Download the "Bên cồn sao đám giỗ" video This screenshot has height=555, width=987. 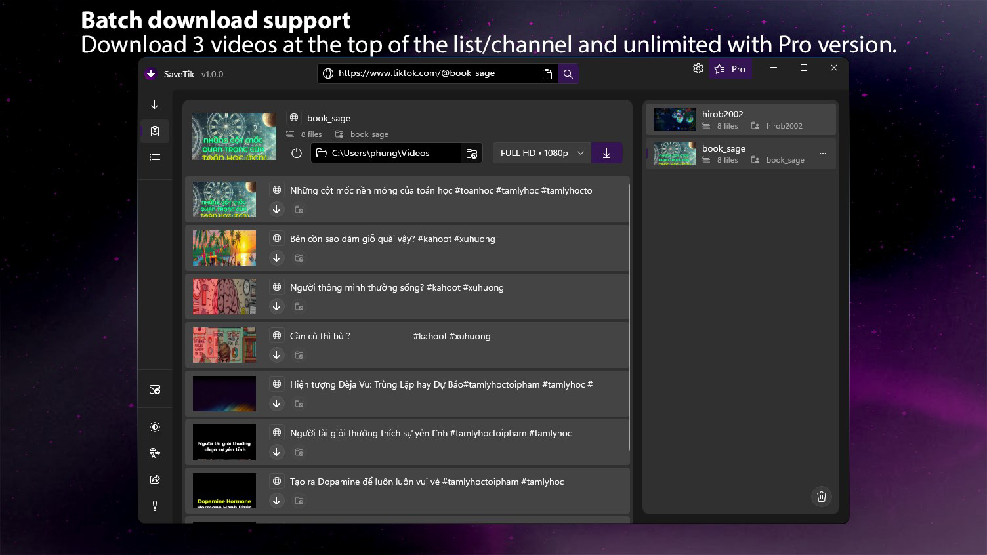tap(277, 258)
